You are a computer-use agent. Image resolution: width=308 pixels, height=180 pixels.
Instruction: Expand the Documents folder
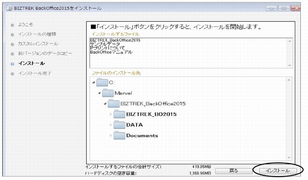point(111,135)
